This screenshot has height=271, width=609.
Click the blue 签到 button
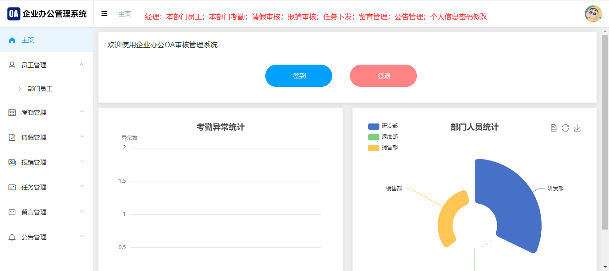click(x=299, y=76)
